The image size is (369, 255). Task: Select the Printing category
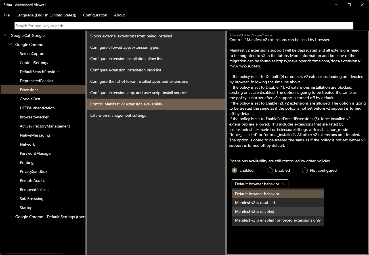tap(43, 162)
